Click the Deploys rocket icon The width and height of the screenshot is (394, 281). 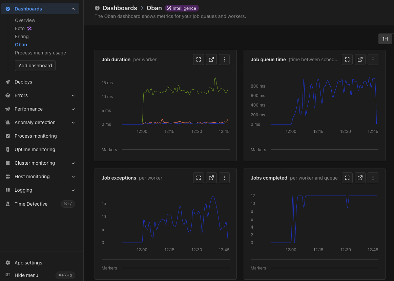(8, 82)
